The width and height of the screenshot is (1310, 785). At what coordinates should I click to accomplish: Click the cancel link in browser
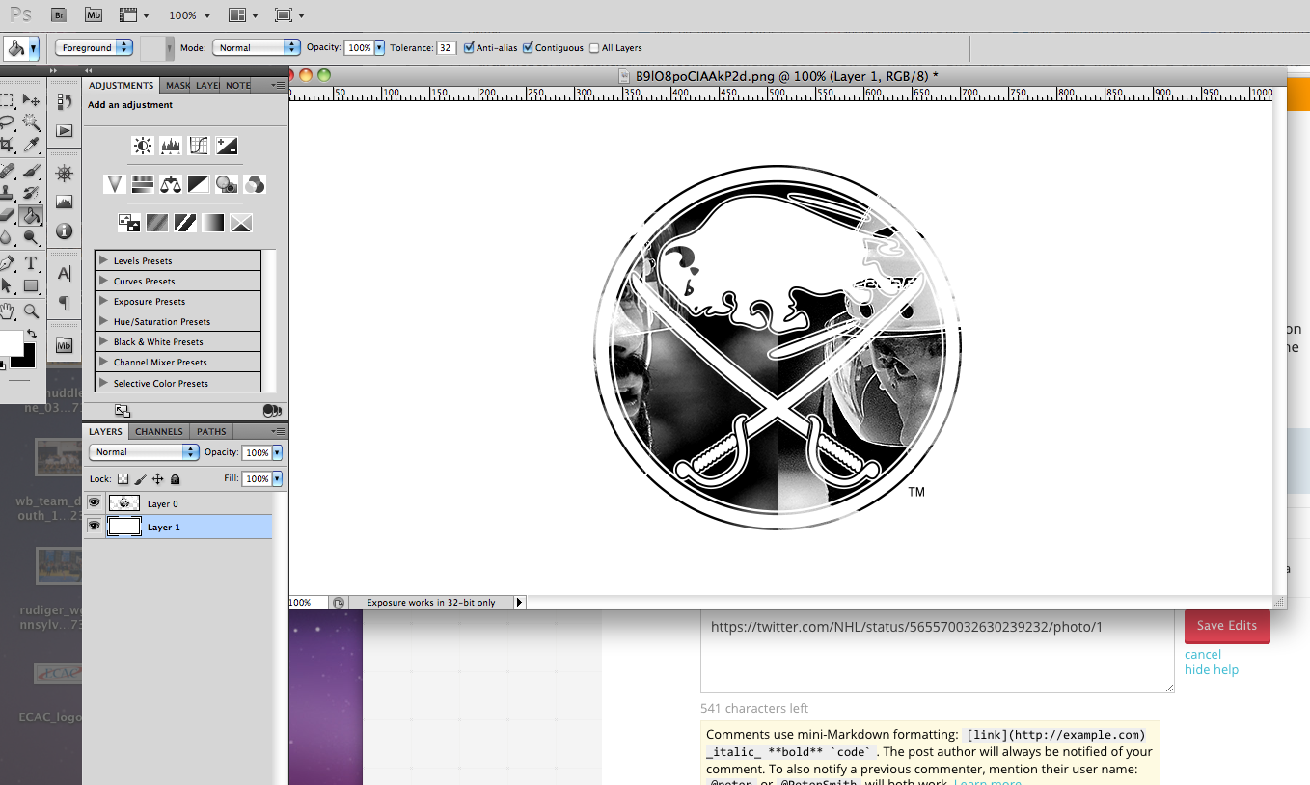(x=1203, y=654)
